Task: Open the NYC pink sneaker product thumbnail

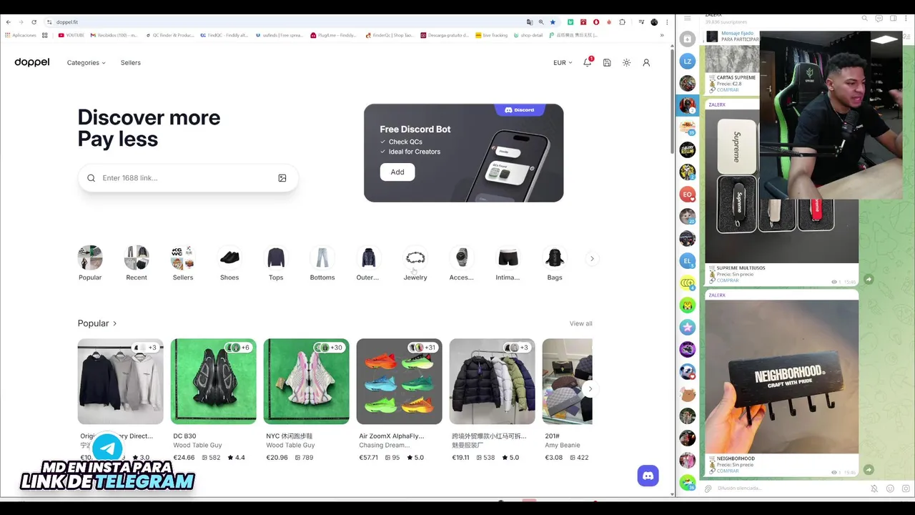Action: pyautogui.click(x=306, y=381)
